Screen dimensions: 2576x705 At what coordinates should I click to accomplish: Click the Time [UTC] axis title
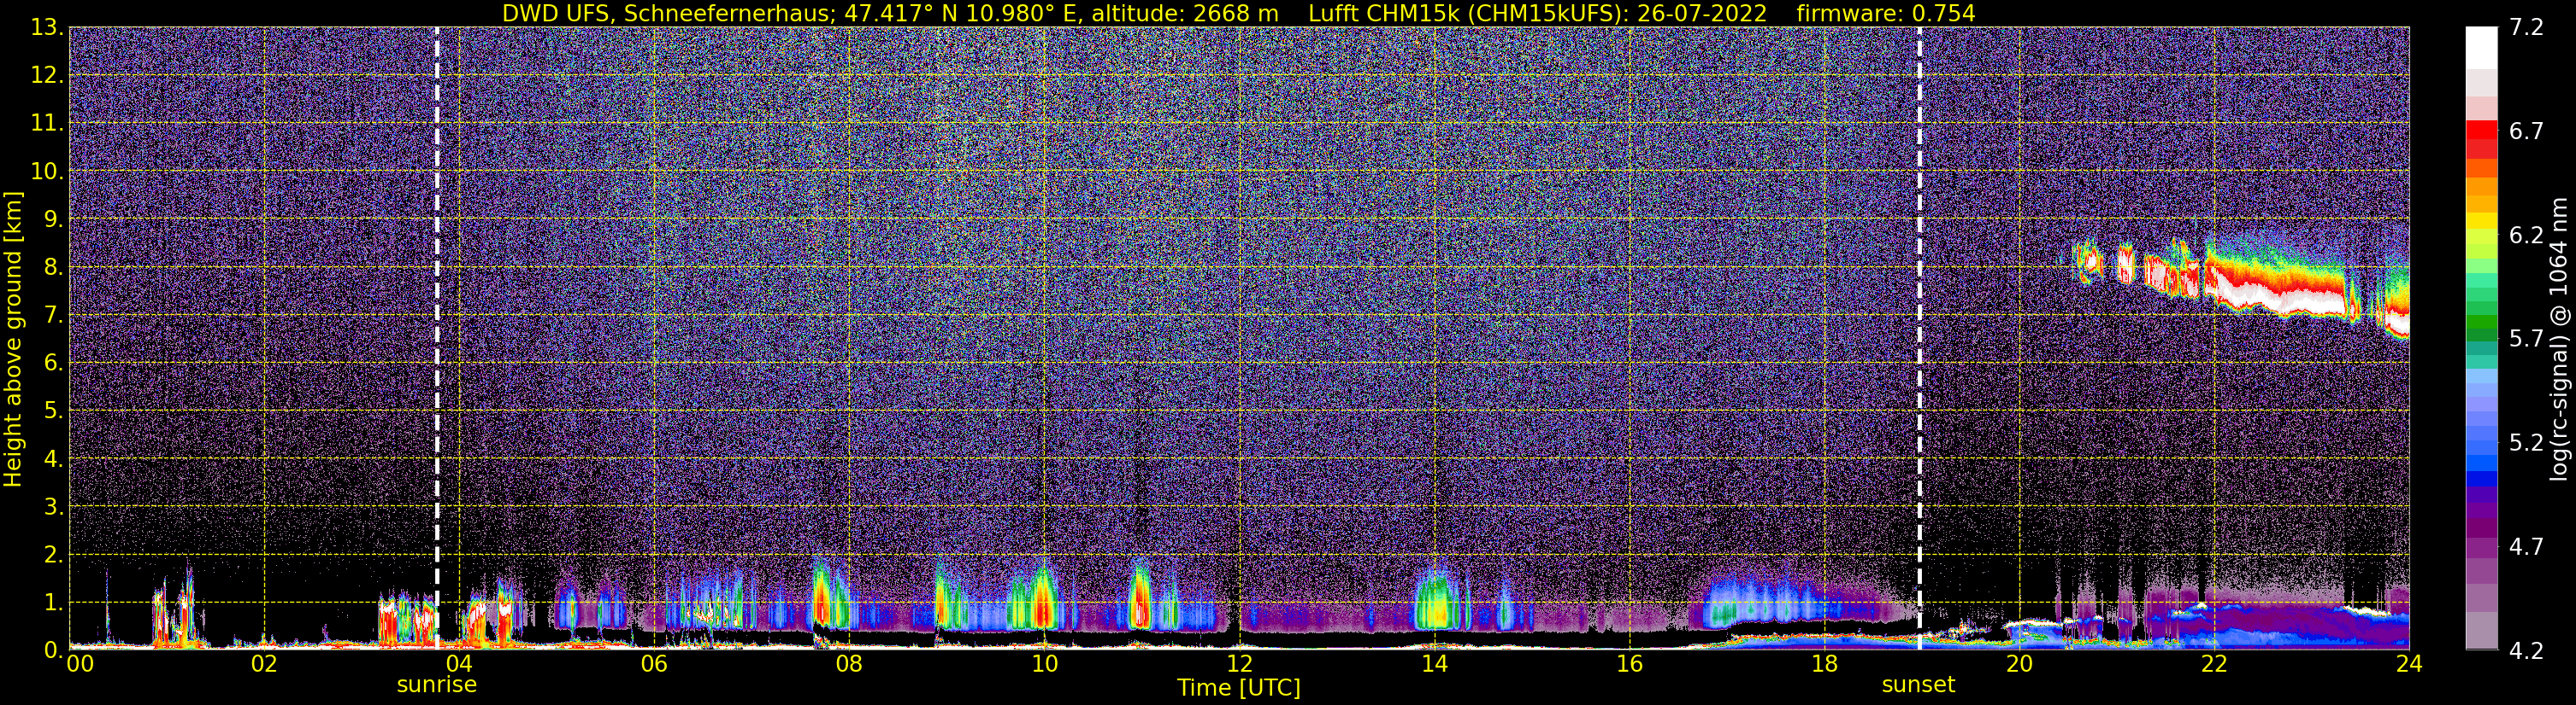pyautogui.click(x=1239, y=688)
